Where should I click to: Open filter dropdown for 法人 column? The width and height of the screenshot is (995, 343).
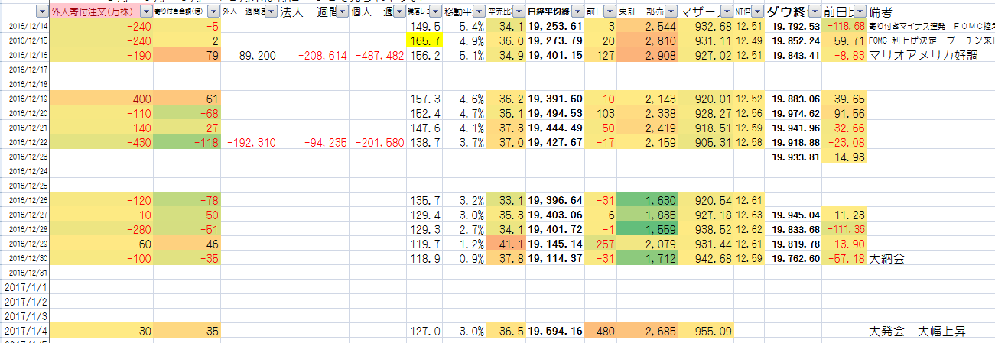tap(342, 12)
